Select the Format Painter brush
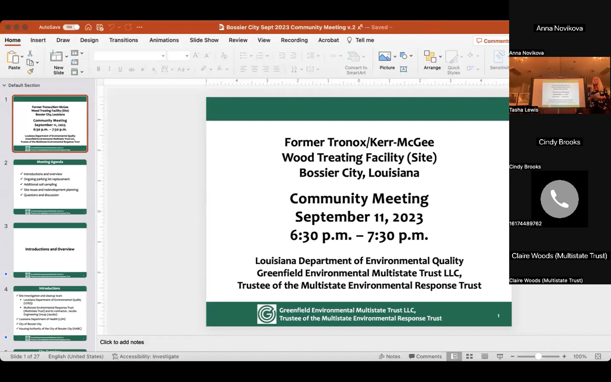611x382 pixels. tap(30, 72)
